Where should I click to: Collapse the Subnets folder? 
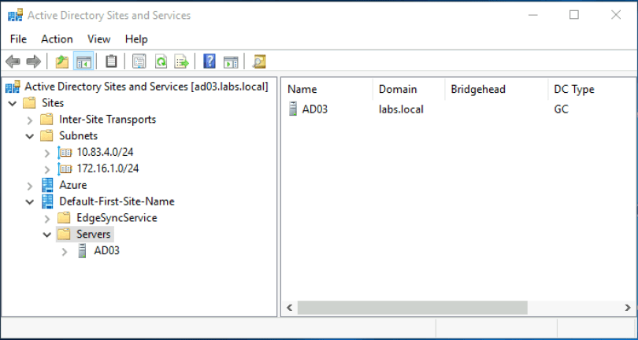(30, 136)
